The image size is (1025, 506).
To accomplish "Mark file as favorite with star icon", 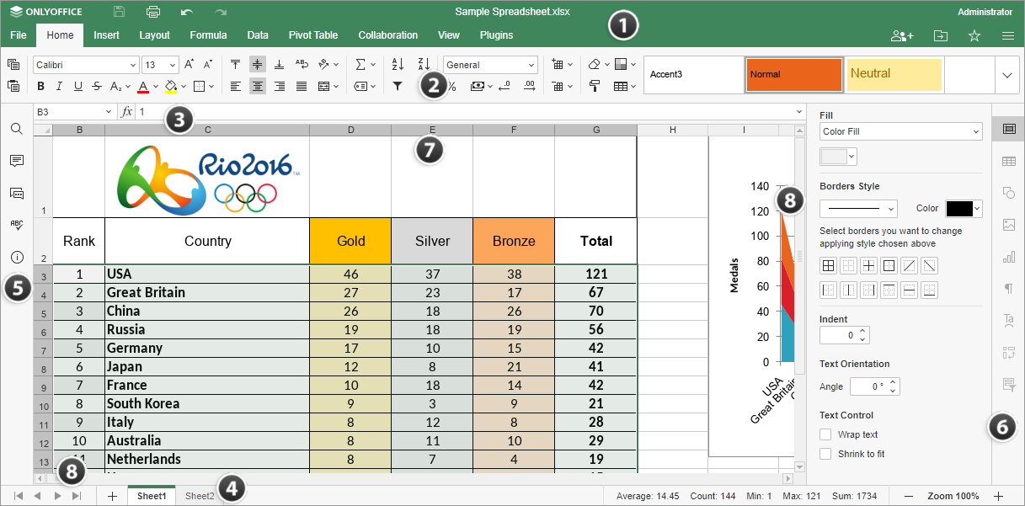I will 974,35.
